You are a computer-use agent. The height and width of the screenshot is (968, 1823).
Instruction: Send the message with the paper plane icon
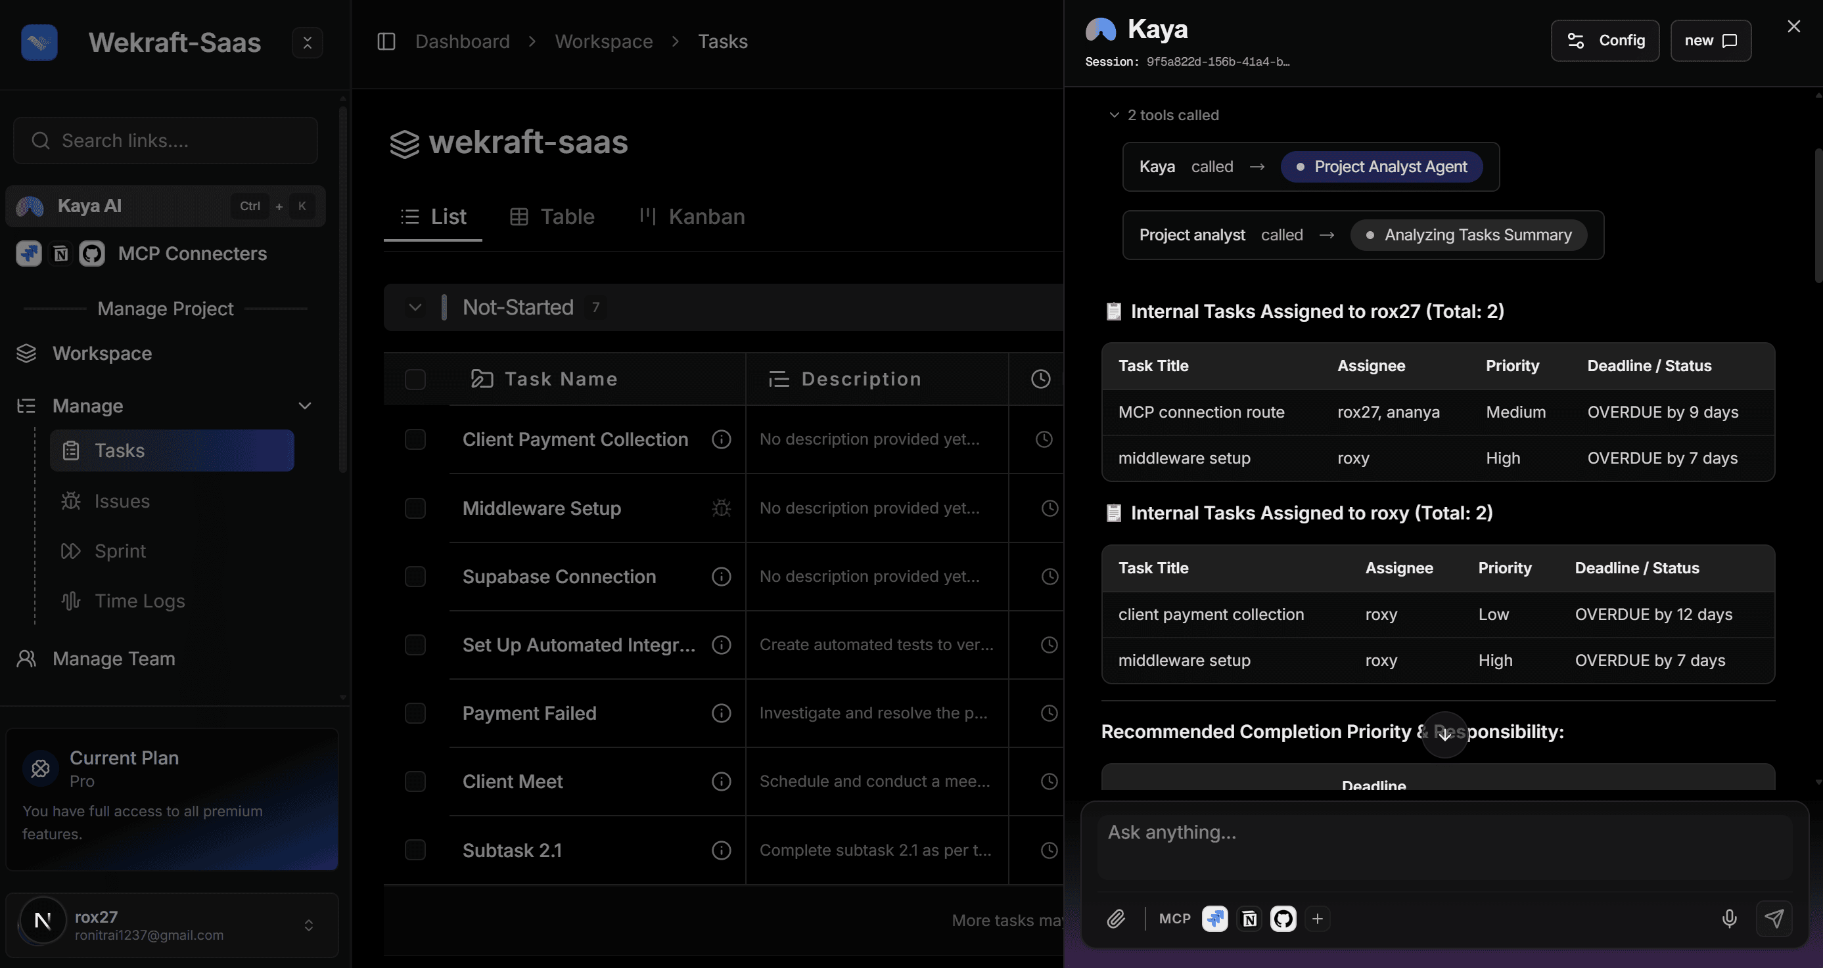click(1774, 919)
